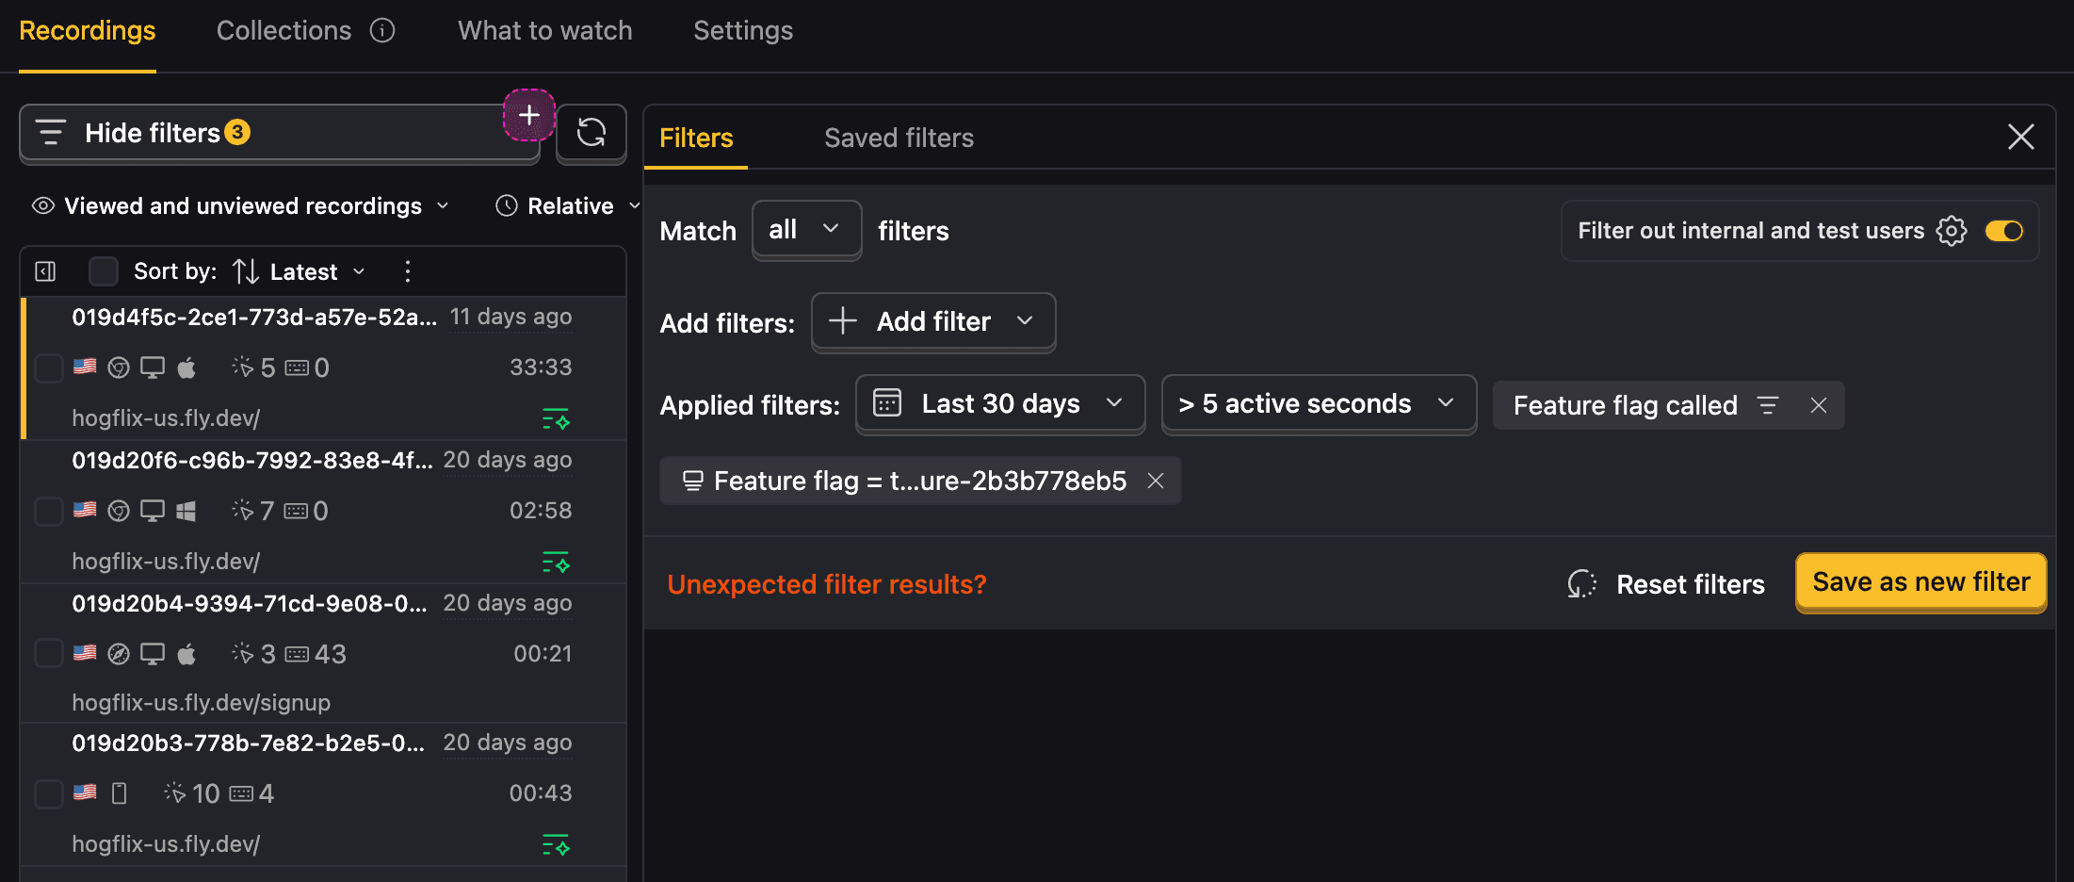
Task: Open the What to watch page
Action: 543,30
